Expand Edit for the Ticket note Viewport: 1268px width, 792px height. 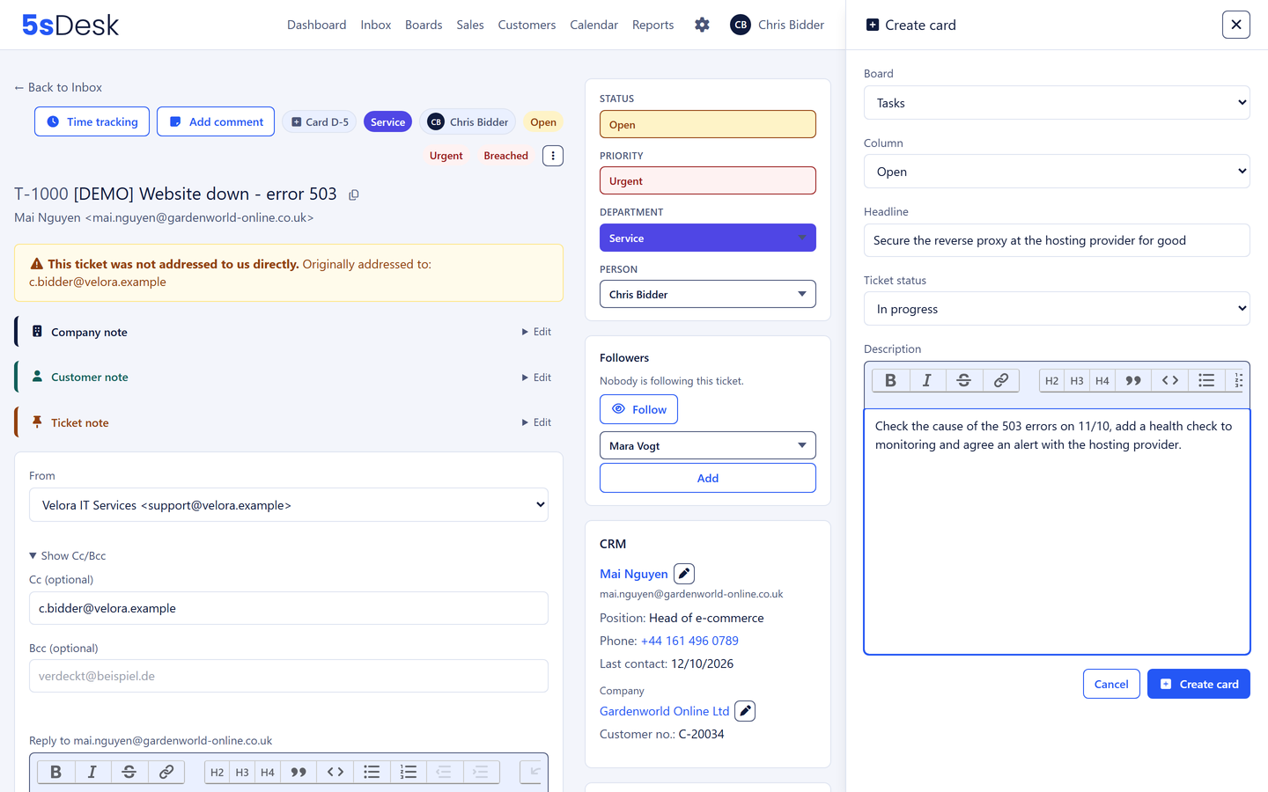point(536,422)
